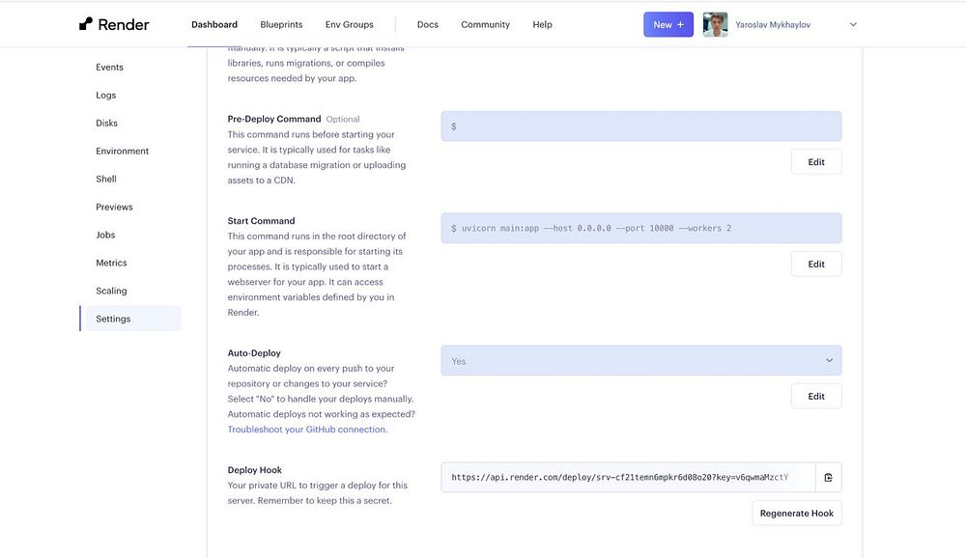Open the Help menu
The width and height of the screenshot is (966, 558).
(x=543, y=24)
